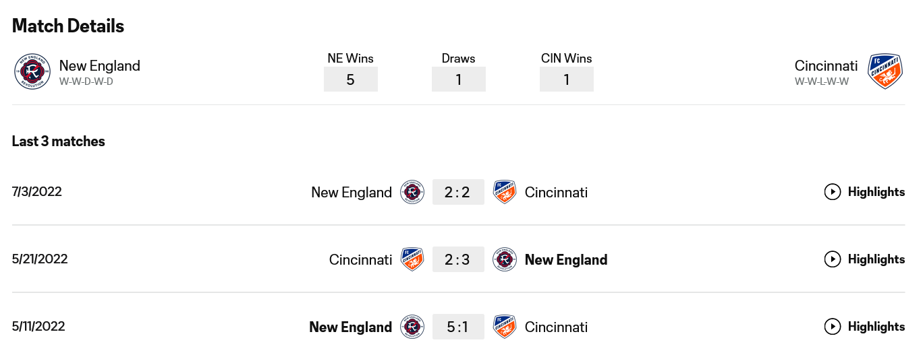The width and height of the screenshot is (923, 359).
Task: Click Cincinnati logo in 5/21/2022 match
Action: (412, 259)
